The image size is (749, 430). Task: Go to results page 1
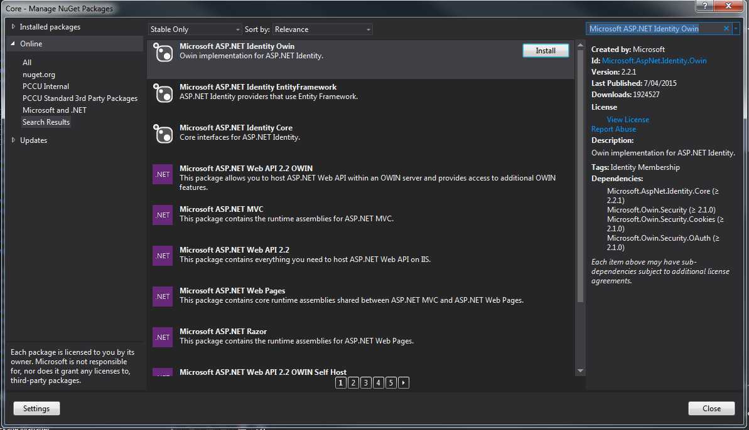[340, 383]
